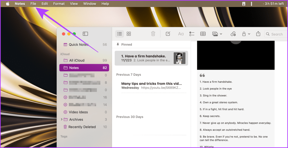Viewport: 288px width, 148px height.
Task: Open the Recently Deleted folder
Action: point(82,127)
